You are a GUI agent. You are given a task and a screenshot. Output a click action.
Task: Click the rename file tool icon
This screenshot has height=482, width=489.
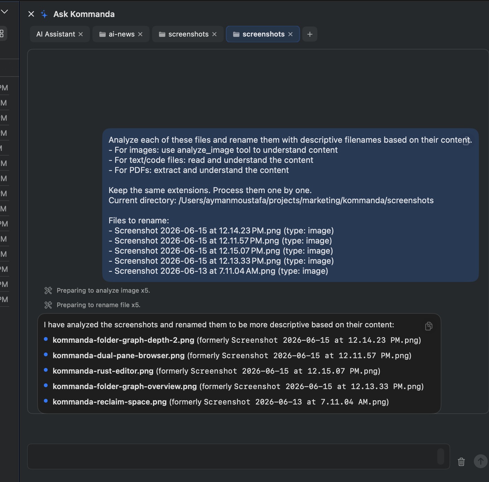[x=48, y=305]
